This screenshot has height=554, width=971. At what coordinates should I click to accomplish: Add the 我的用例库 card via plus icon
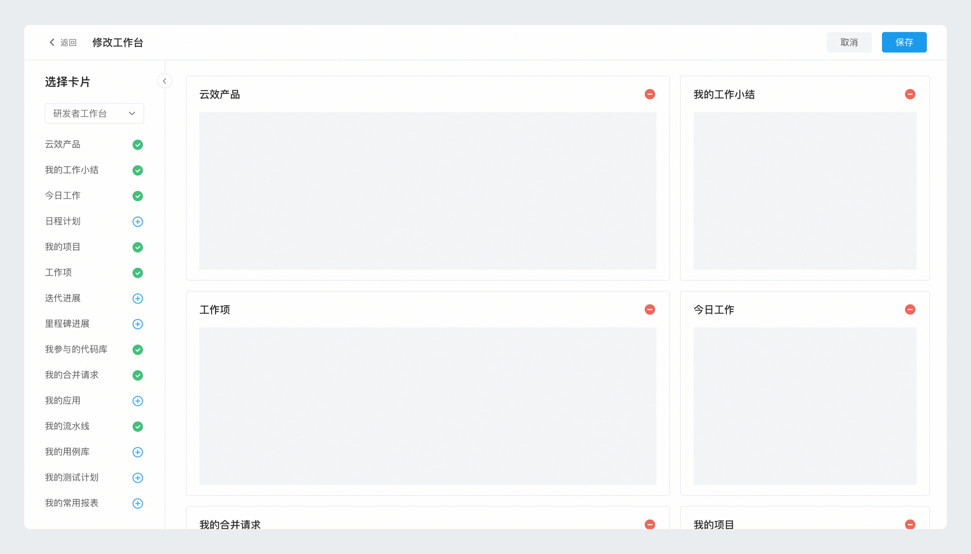coord(138,452)
